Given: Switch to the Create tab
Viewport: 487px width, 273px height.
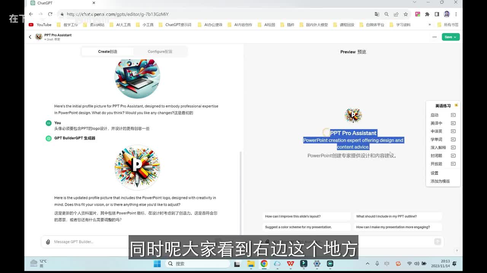Looking at the screenshot, I should pyautogui.click(x=108, y=52).
